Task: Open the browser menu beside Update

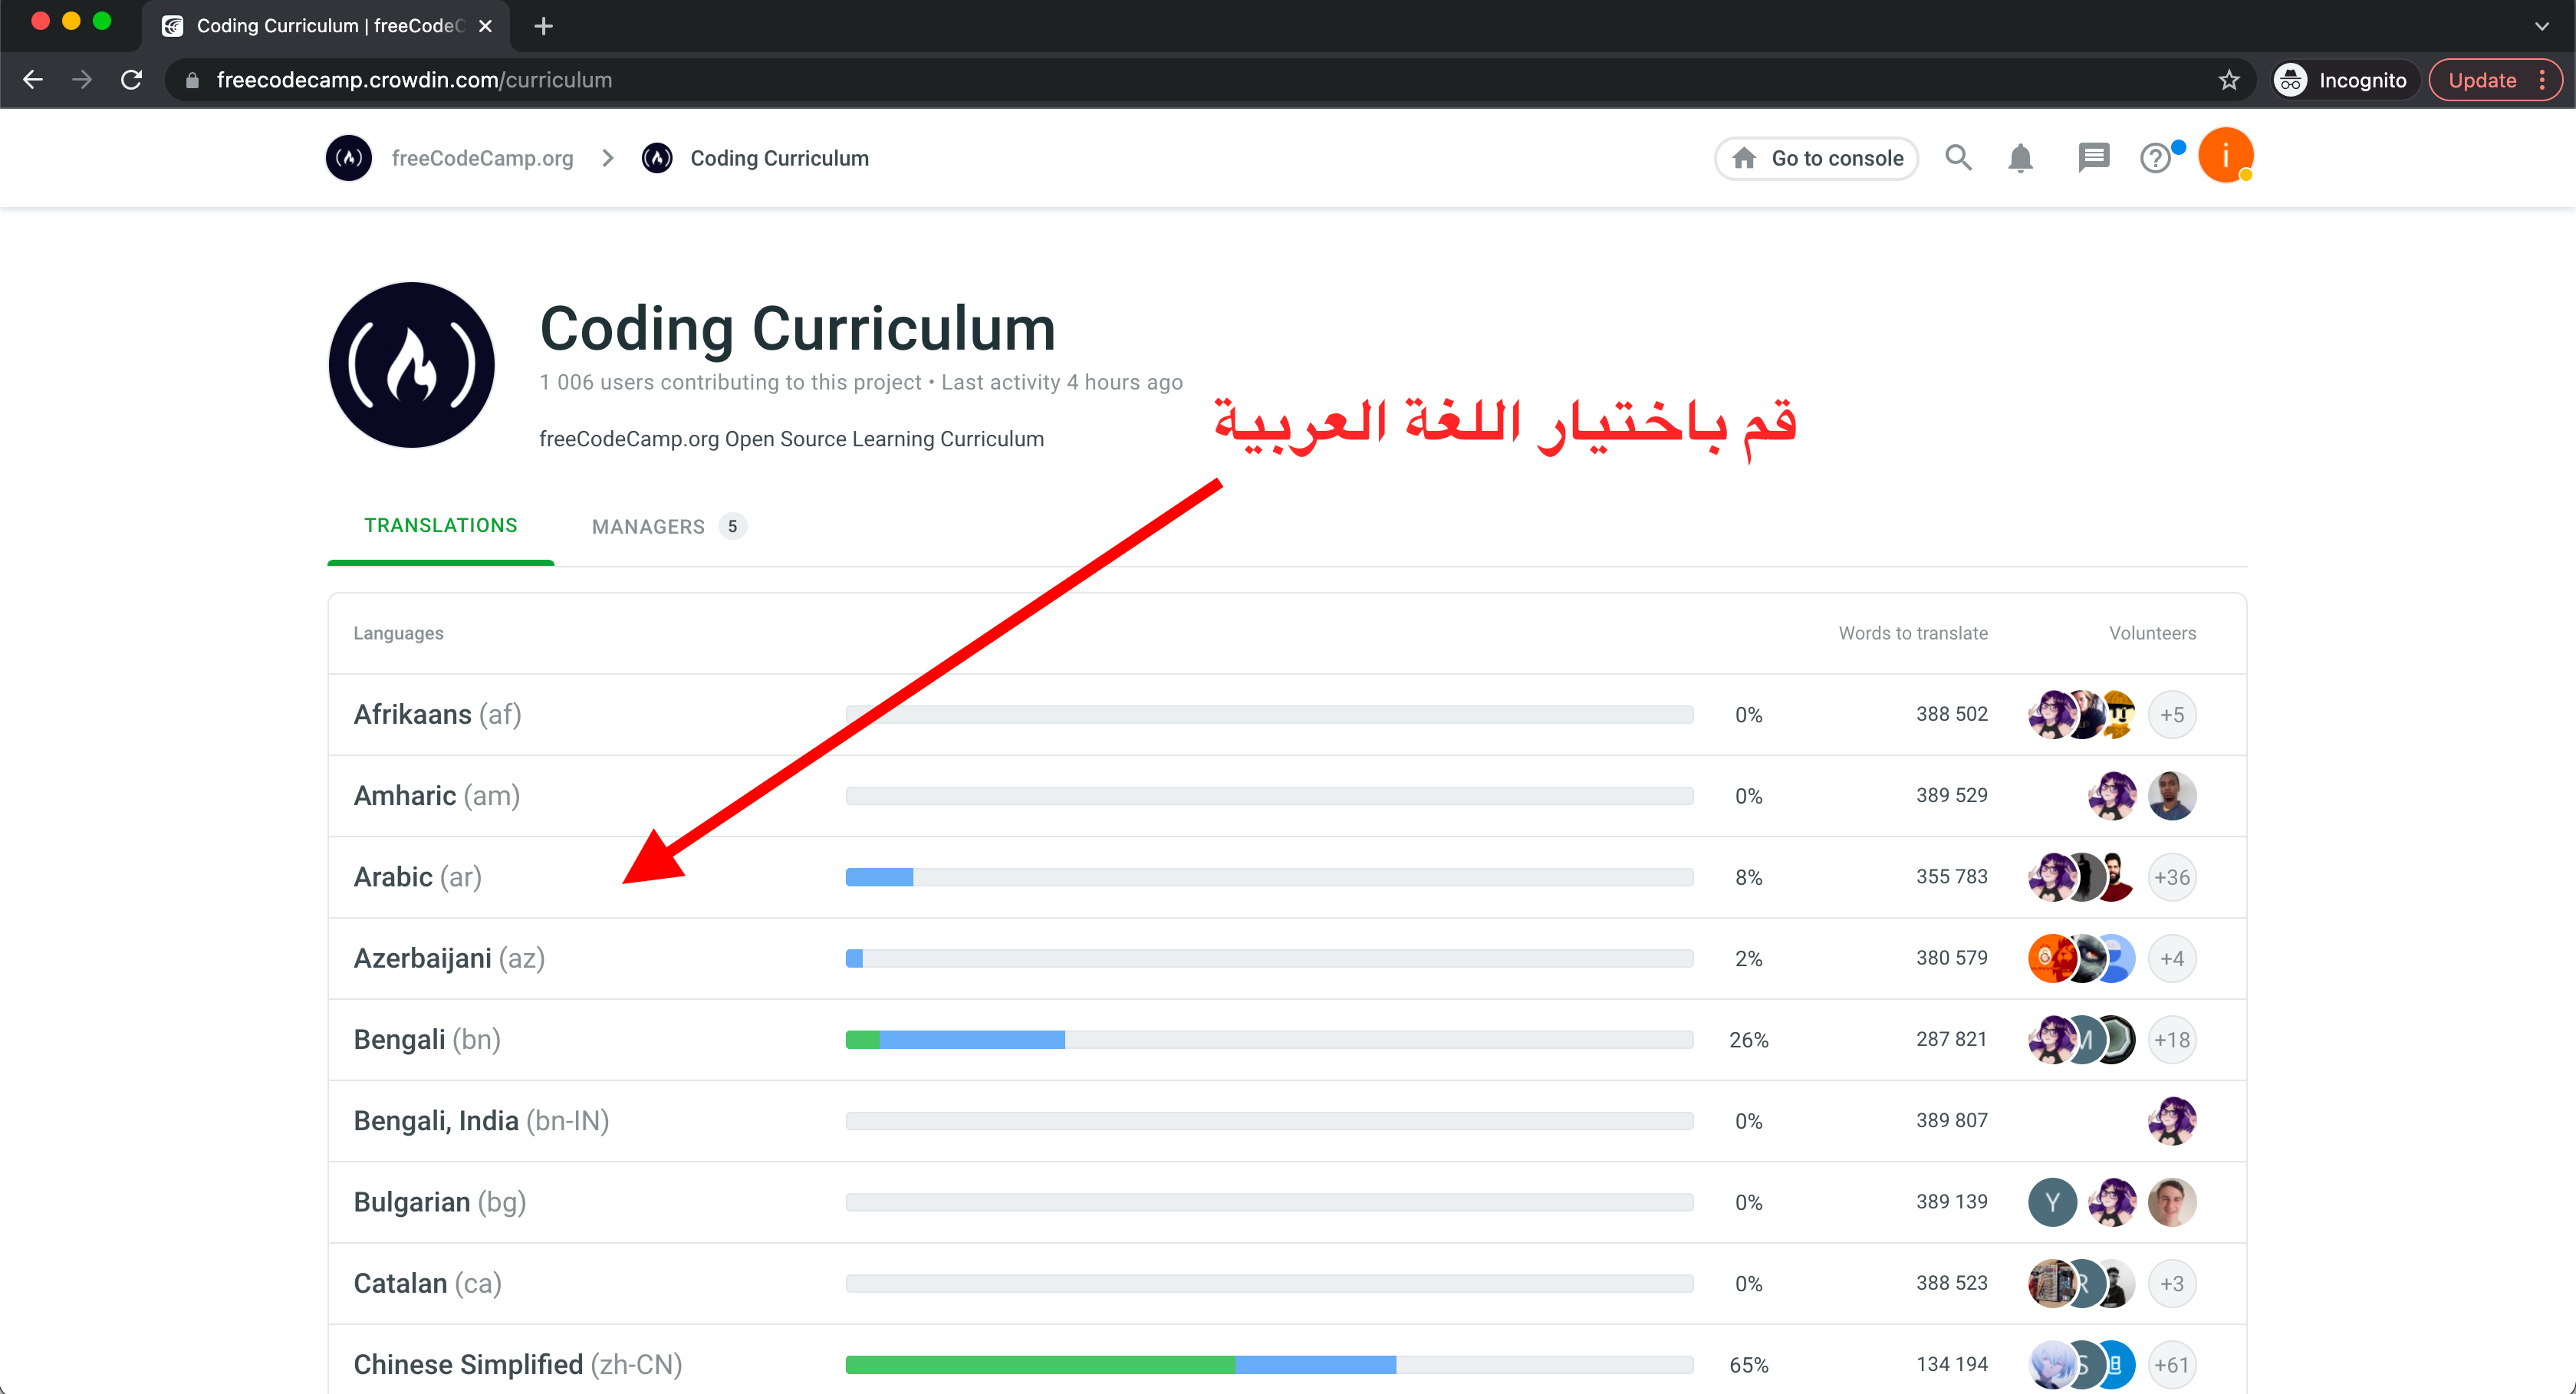Action: click(x=2548, y=79)
